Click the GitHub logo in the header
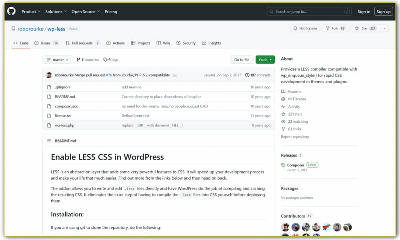Viewport: 400px width, 240px height. (x=11, y=11)
